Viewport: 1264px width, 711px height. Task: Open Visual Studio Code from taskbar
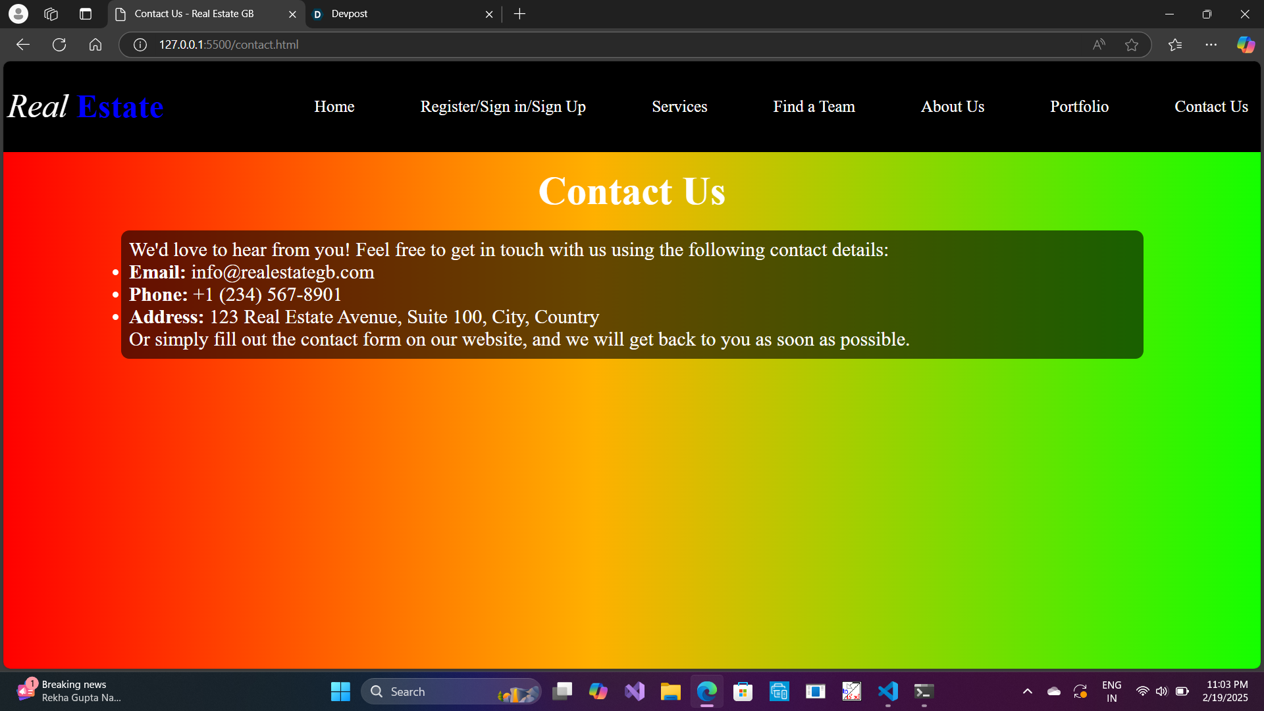coord(887,691)
